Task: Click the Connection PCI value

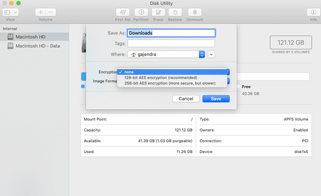Action: coord(305,141)
